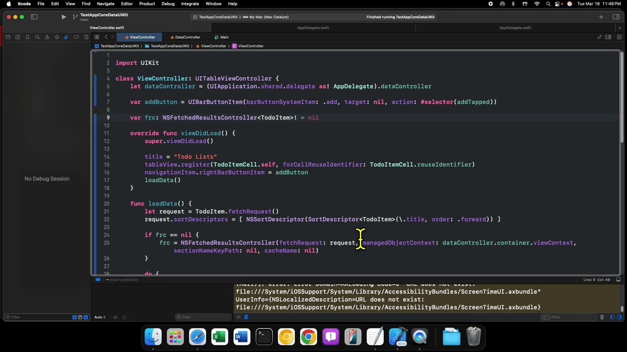Screen dimensions: 627x352
Task: Add an editor on the right
Action: tap(619, 37)
